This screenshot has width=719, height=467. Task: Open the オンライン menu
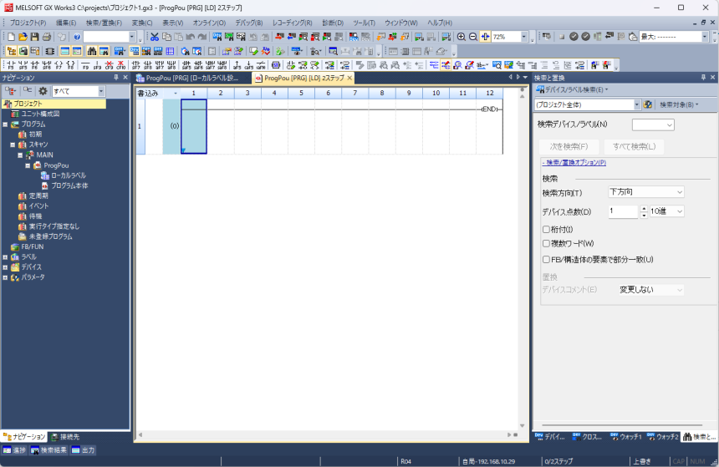point(209,23)
